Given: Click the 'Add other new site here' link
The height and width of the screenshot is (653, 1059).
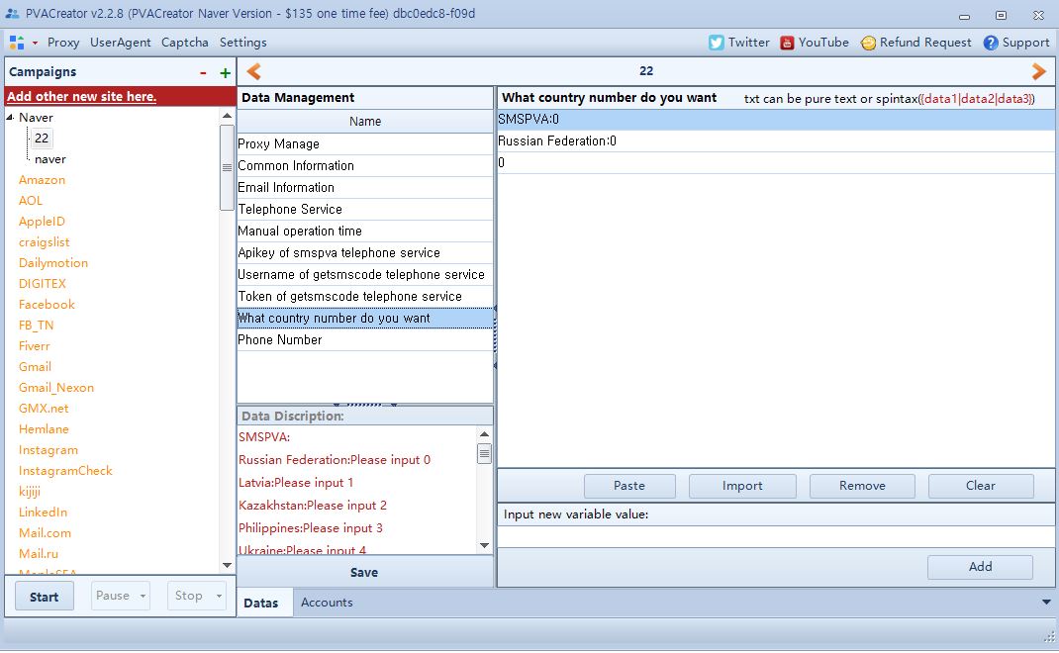Looking at the screenshot, I should coord(81,96).
